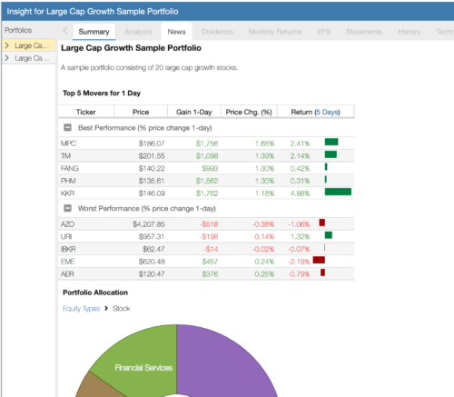Click the Top 5 Movers heading
The image size is (454, 397).
tap(102, 93)
